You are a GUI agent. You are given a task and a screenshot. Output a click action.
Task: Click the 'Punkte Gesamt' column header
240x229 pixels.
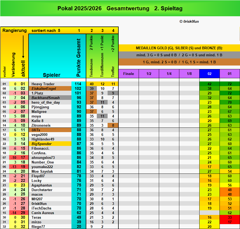79,57
